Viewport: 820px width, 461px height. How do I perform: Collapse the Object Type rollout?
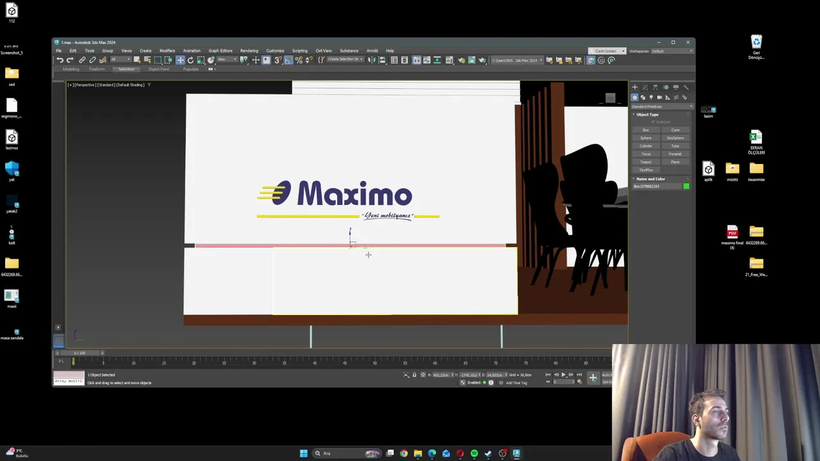click(x=647, y=115)
